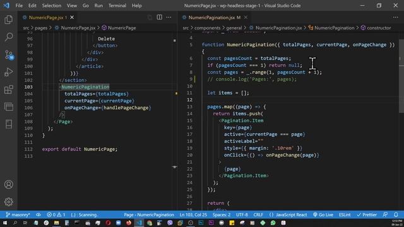Image resolution: width=404 pixels, height=227 pixels.
Task: Click the feedback icon in status bar
Action: point(385,214)
